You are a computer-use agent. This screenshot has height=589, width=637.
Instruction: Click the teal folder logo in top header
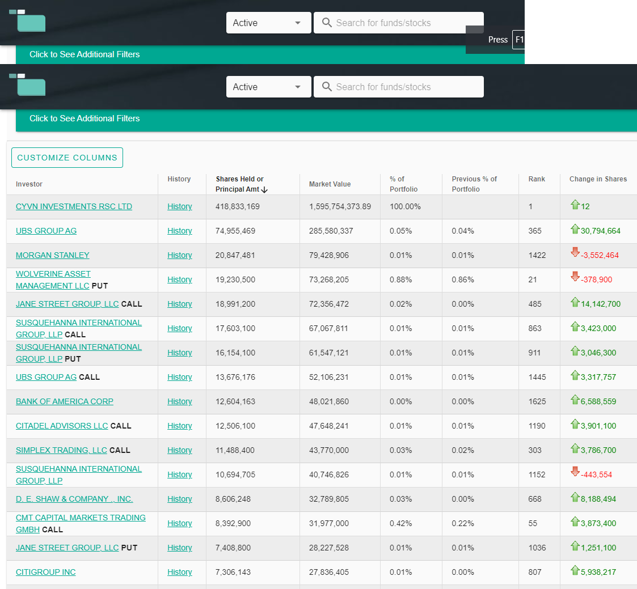point(27,21)
